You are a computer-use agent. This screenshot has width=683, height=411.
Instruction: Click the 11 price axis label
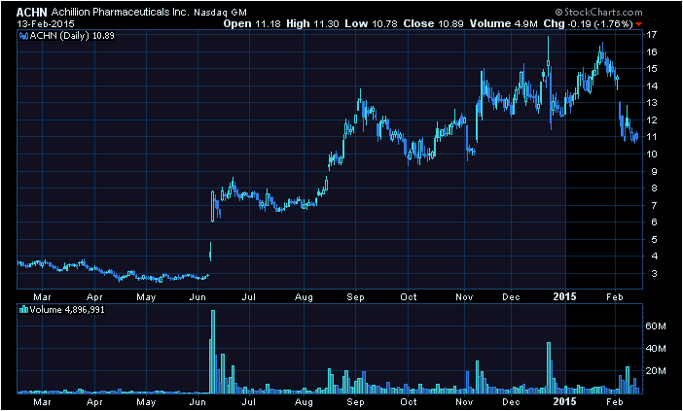(651, 137)
